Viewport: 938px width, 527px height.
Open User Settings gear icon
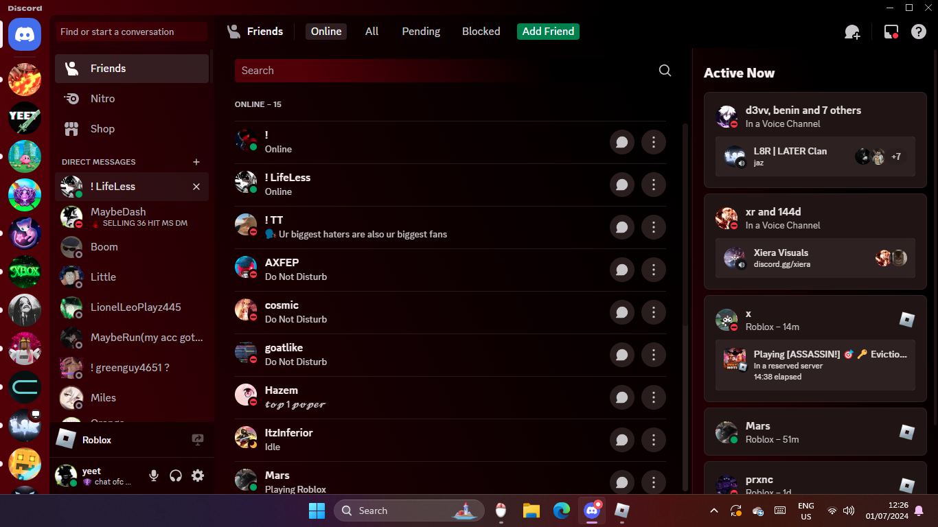[198, 476]
